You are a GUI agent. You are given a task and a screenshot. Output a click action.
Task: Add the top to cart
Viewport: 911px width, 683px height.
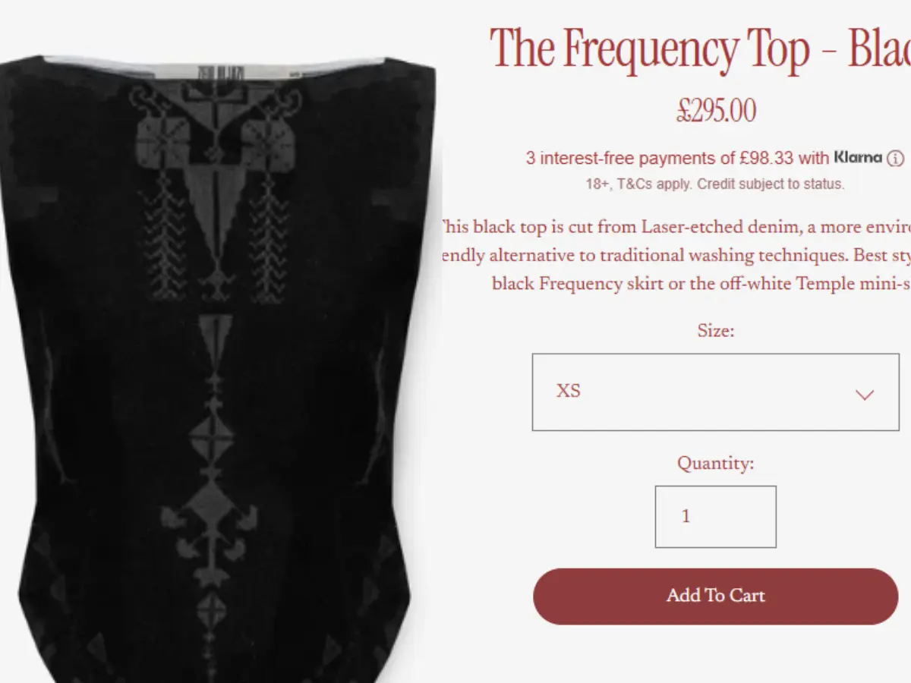[x=715, y=596]
